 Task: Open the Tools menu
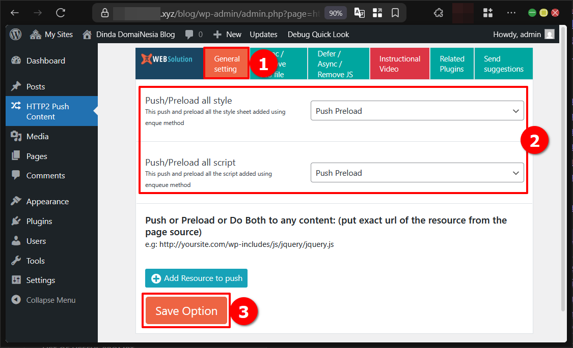coord(35,261)
